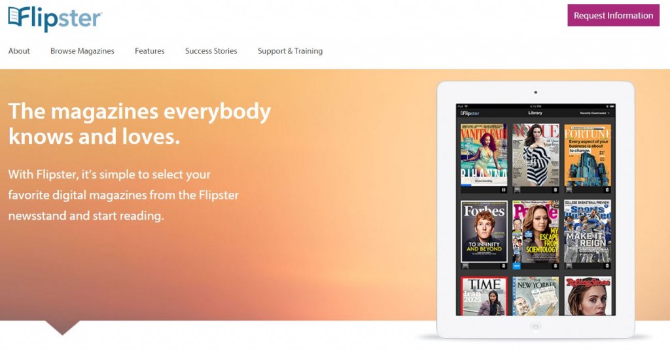
Task: Tap the trash icon under People magazine
Action: pyautogui.click(x=555, y=266)
